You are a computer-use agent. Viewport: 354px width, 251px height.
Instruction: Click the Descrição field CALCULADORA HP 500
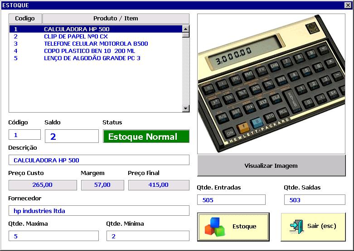99,160
